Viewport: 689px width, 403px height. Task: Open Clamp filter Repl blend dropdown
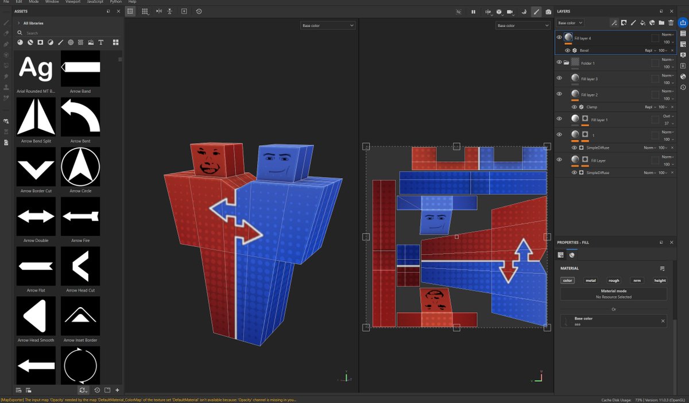pyautogui.click(x=650, y=107)
